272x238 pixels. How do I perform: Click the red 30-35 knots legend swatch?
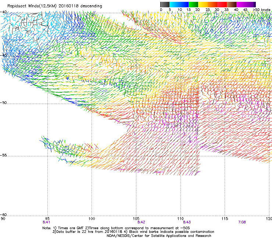tap(222, 4)
